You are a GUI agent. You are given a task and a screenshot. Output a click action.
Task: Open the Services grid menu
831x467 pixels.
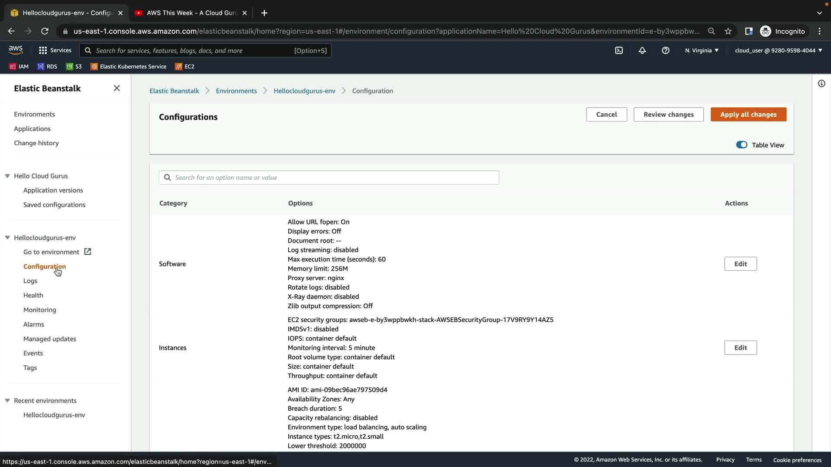[x=55, y=51]
